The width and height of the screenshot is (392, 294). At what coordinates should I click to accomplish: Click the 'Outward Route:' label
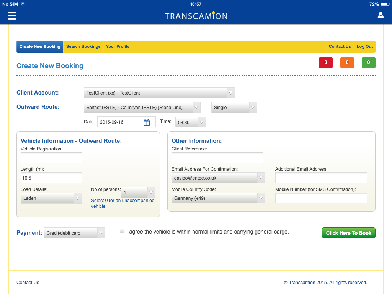[x=38, y=107]
